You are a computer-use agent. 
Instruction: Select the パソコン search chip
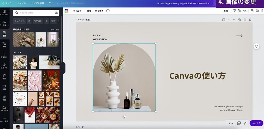[x=38, y=21]
